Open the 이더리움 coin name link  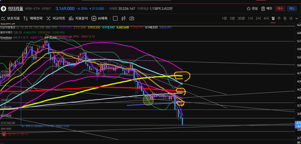click(x=15, y=9)
